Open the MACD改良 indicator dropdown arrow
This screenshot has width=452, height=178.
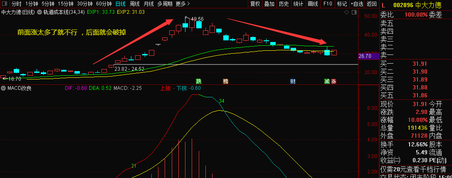[x=3, y=88]
